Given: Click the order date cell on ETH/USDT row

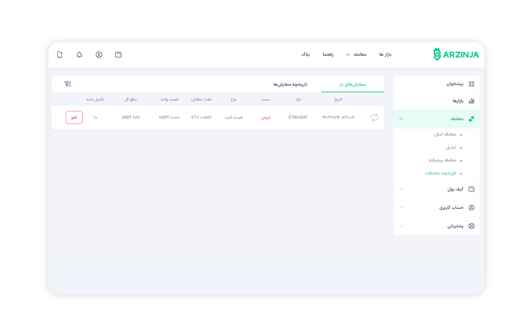Looking at the screenshot, I should pos(338,117).
